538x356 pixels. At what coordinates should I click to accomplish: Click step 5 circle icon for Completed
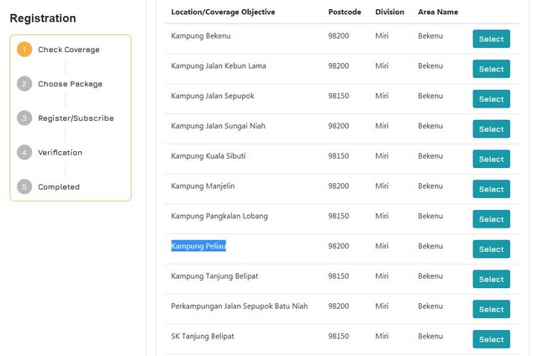(x=24, y=187)
